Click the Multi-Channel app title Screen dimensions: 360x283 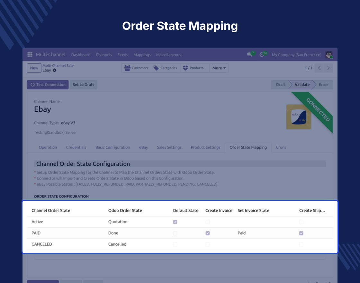click(50, 54)
